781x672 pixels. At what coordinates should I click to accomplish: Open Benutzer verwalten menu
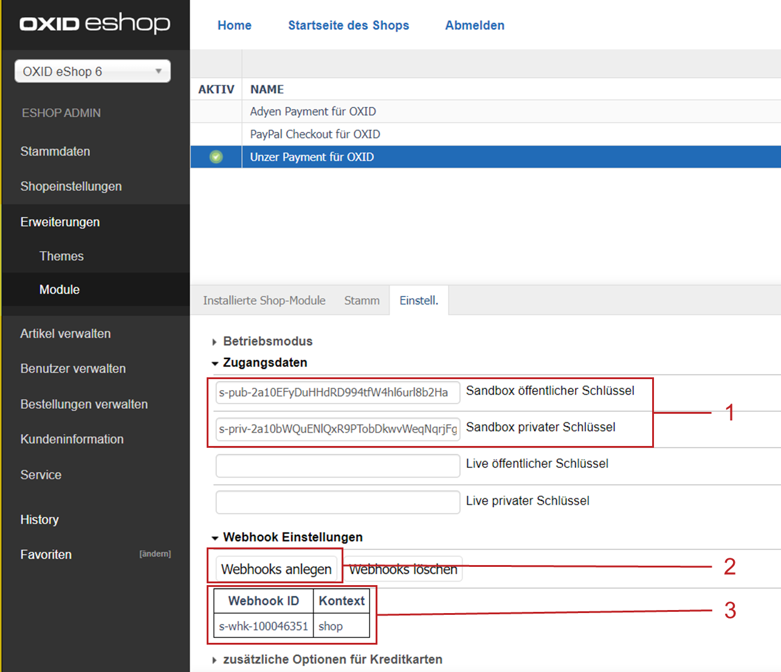[x=73, y=369]
